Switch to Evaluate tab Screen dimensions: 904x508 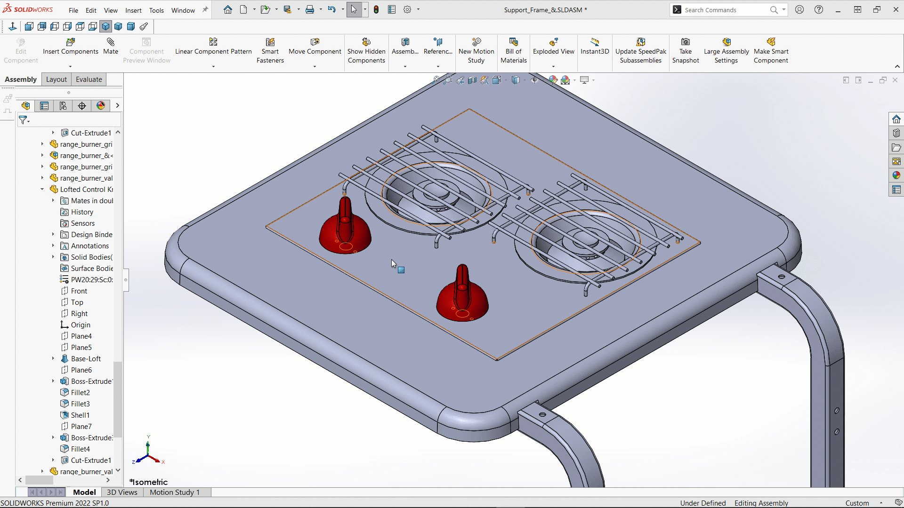pos(89,79)
